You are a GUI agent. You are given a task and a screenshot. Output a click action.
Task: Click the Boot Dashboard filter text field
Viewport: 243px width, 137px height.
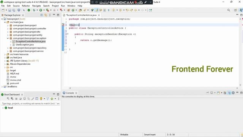point(30,104)
